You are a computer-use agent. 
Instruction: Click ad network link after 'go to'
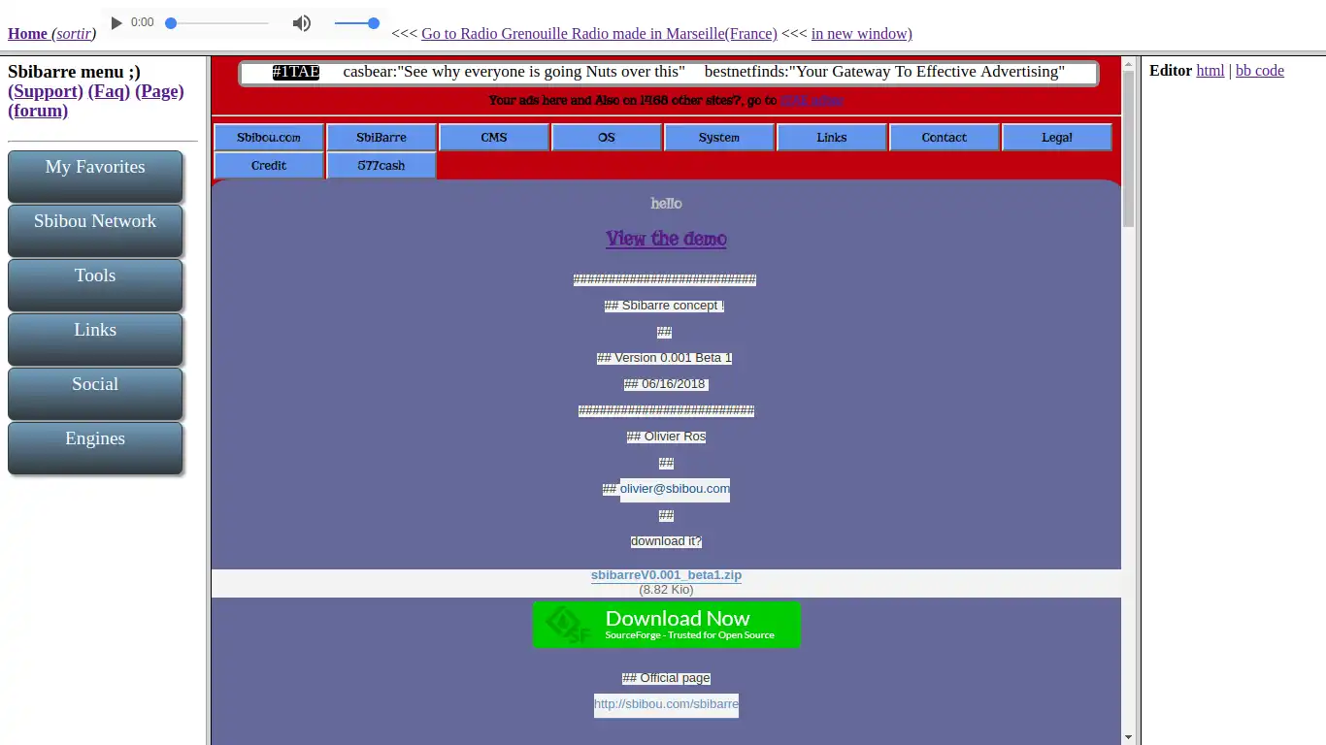point(812,100)
